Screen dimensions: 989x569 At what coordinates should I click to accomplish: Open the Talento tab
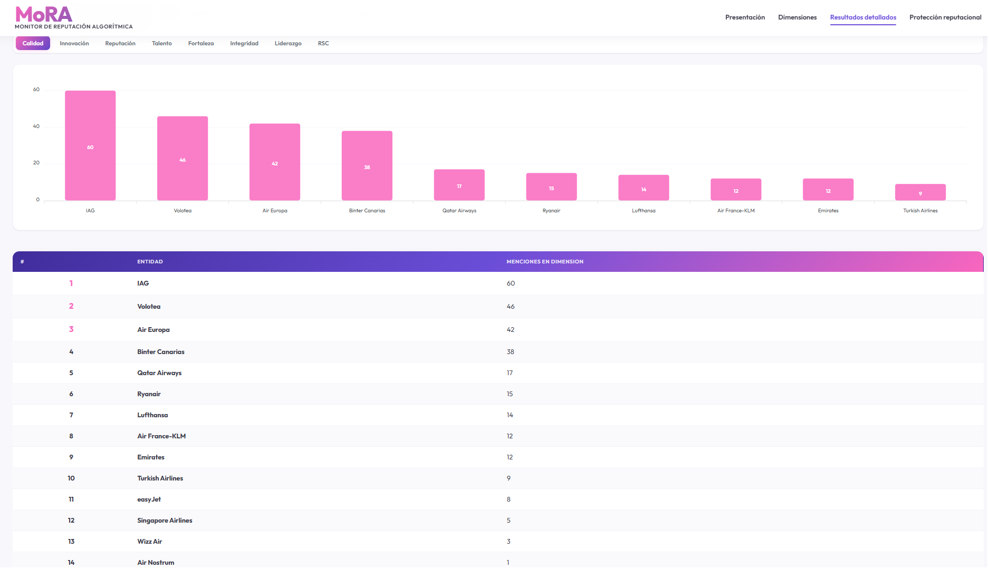tap(162, 43)
